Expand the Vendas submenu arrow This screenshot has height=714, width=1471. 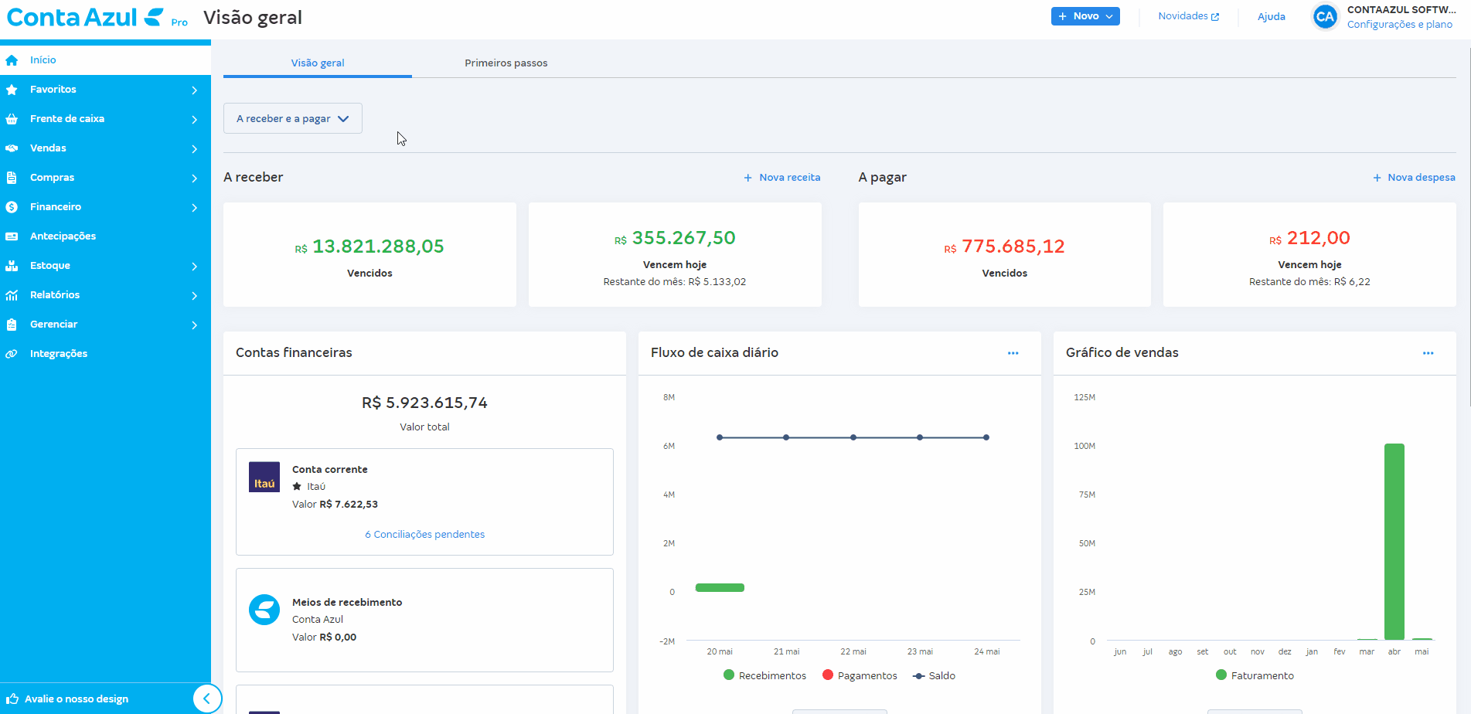tap(194, 149)
